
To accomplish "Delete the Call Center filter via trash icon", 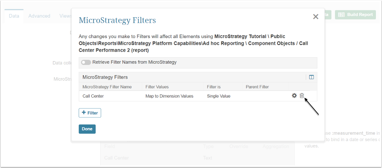I will click(x=302, y=96).
